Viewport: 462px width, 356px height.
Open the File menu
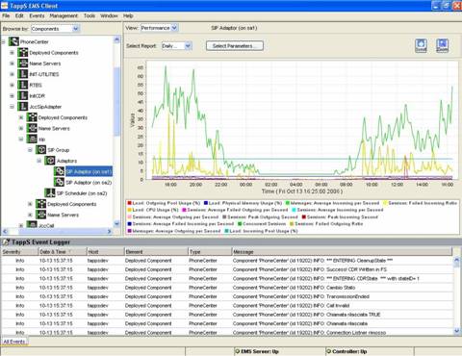(x=6, y=15)
